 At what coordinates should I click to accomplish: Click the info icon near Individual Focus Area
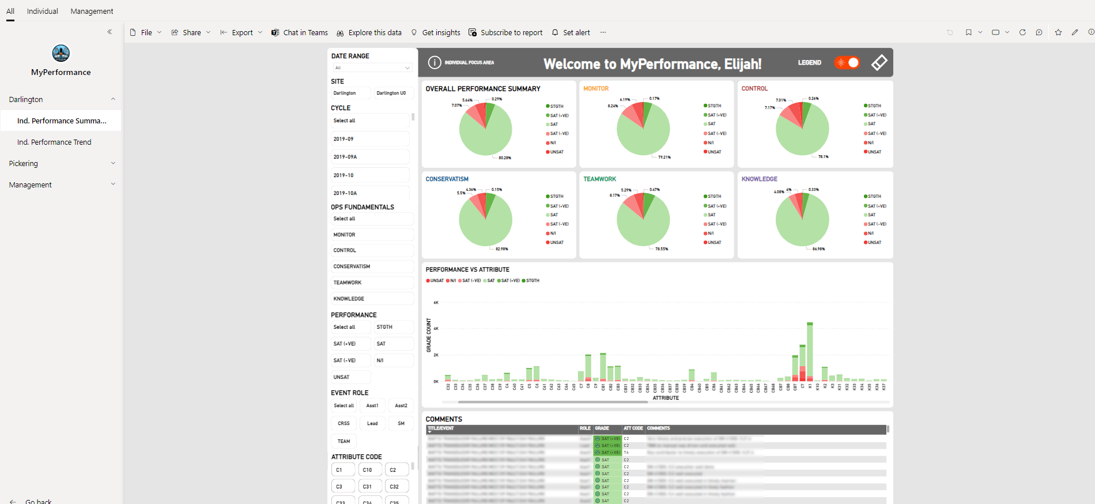(x=435, y=62)
